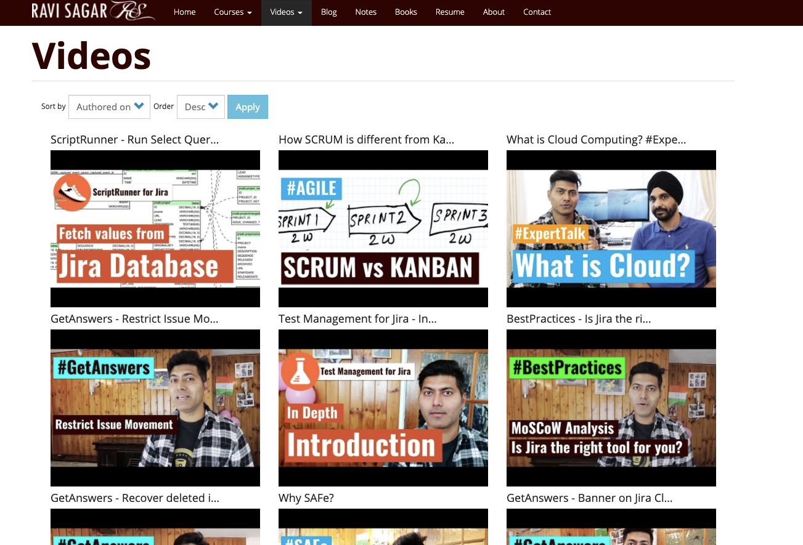Open the Videos dropdown menu
Image resolution: width=803 pixels, height=545 pixels.
[287, 12]
